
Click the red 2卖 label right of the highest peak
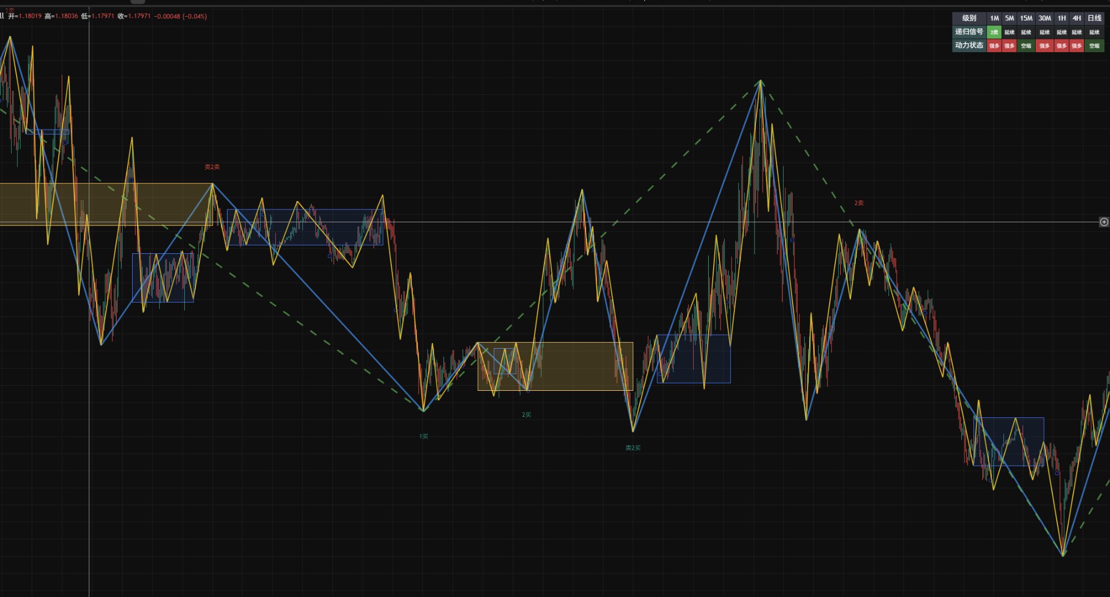(x=859, y=203)
